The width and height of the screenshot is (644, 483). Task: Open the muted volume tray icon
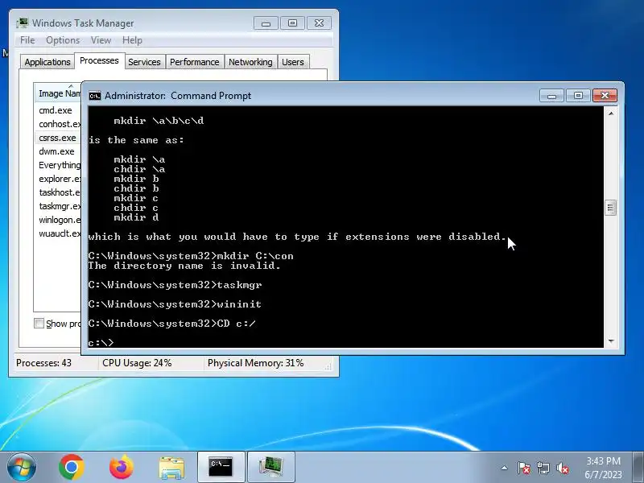[x=562, y=468]
